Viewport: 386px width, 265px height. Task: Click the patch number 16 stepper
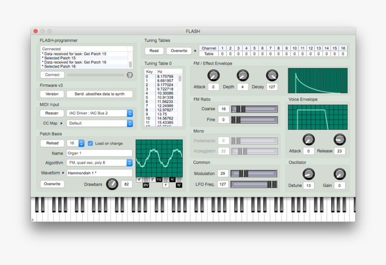tap(81, 143)
